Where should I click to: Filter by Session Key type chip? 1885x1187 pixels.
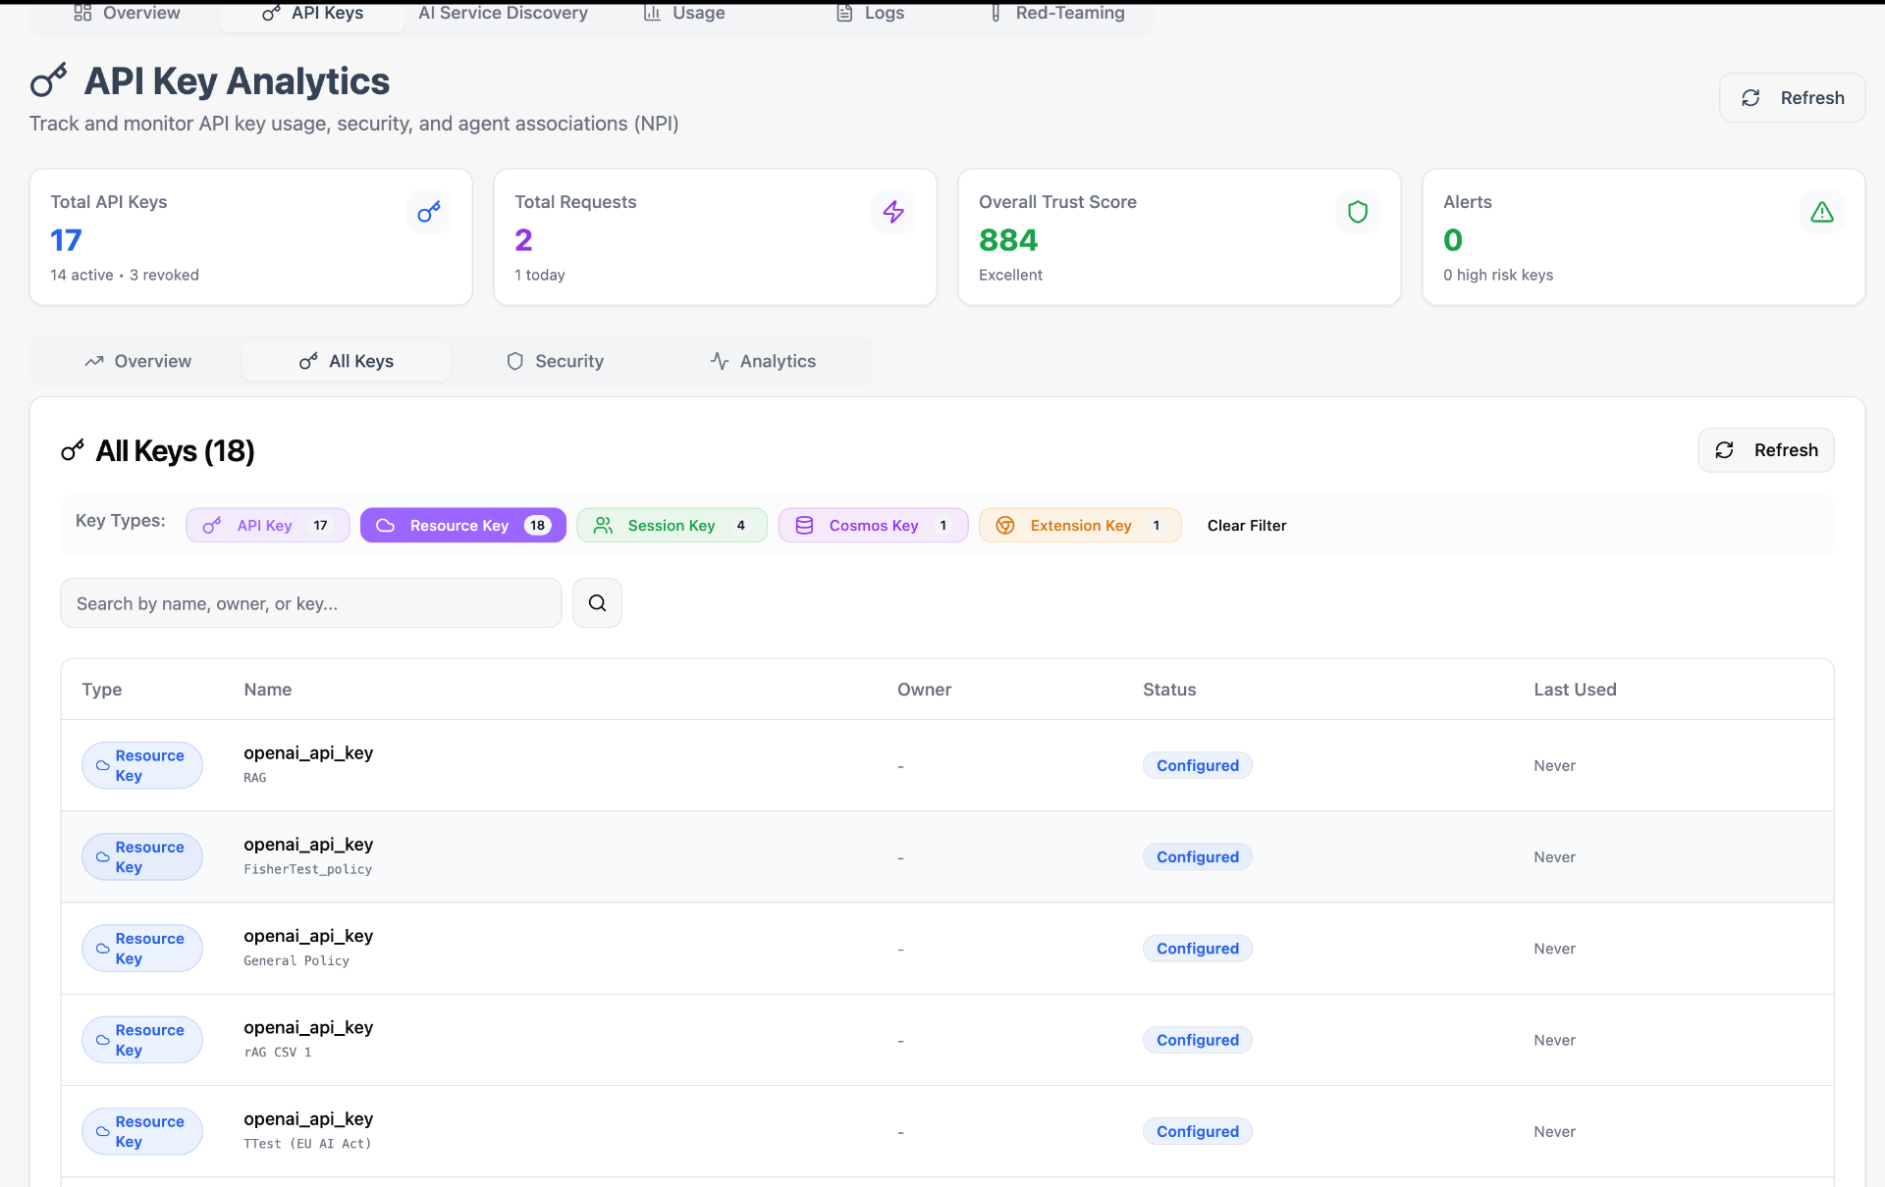pyautogui.click(x=672, y=526)
